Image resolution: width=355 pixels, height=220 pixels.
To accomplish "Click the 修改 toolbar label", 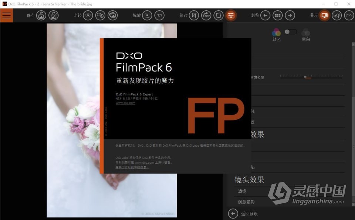I will point(184,15).
